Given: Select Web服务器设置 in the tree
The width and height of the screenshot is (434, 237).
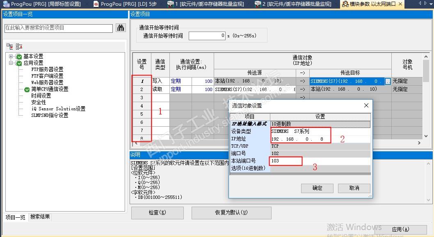Looking at the screenshot, I should point(47,82).
